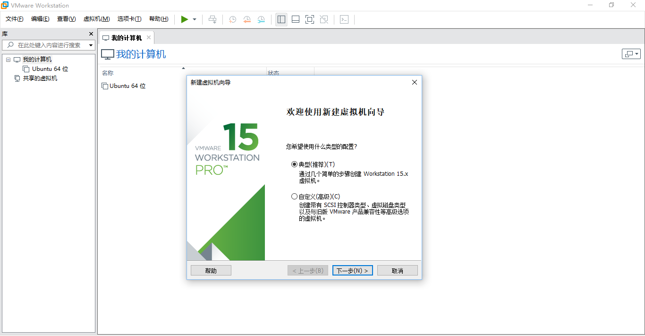The image size is (645, 336).
Task: Sort by the 名称 column header
Action: [108, 73]
